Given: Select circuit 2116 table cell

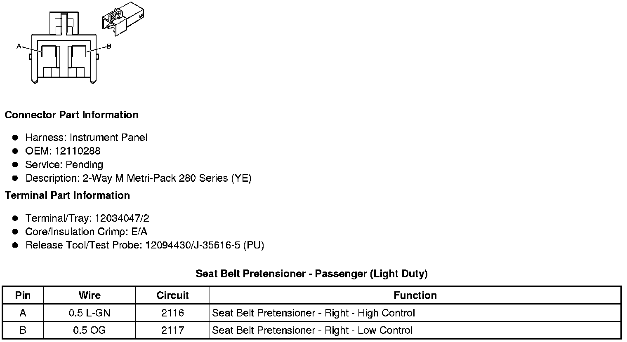Looking at the screenshot, I should pos(172,313).
